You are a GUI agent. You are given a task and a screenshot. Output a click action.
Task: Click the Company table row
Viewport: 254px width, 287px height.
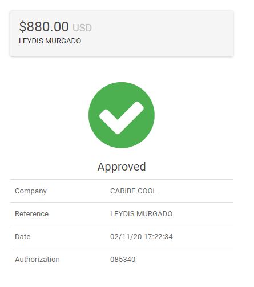122,191
